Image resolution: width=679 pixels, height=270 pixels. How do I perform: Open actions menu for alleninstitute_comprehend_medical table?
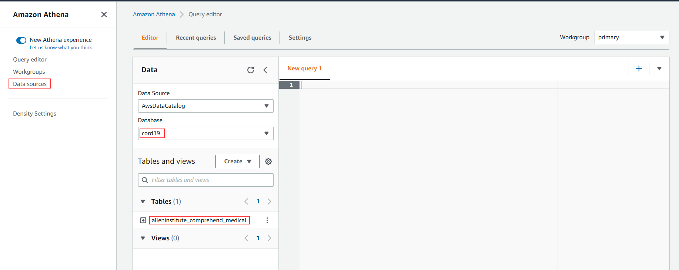[x=267, y=220]
